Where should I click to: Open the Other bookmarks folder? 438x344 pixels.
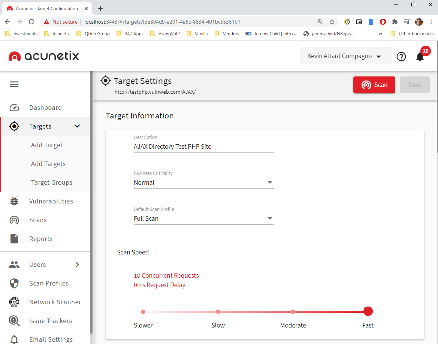412,33
